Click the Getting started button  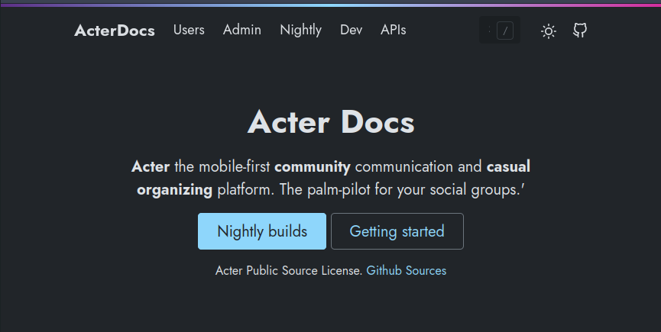click(397, 231)
